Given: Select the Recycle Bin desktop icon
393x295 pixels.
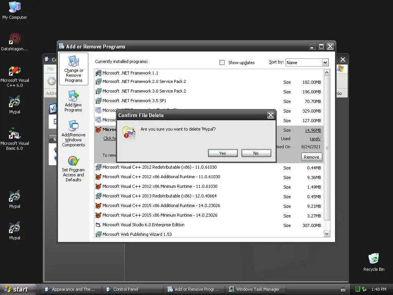Looking at the screenshot, I should [x=374, y=262].
